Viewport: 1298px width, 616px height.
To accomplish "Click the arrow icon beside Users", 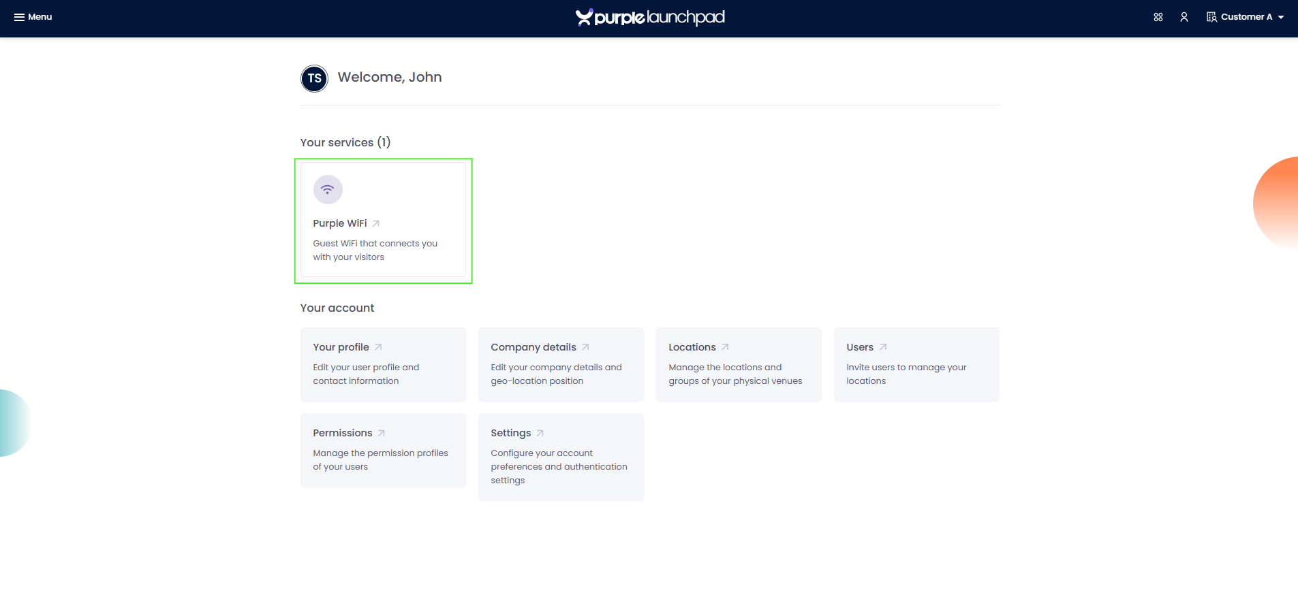I will [883, 347].
